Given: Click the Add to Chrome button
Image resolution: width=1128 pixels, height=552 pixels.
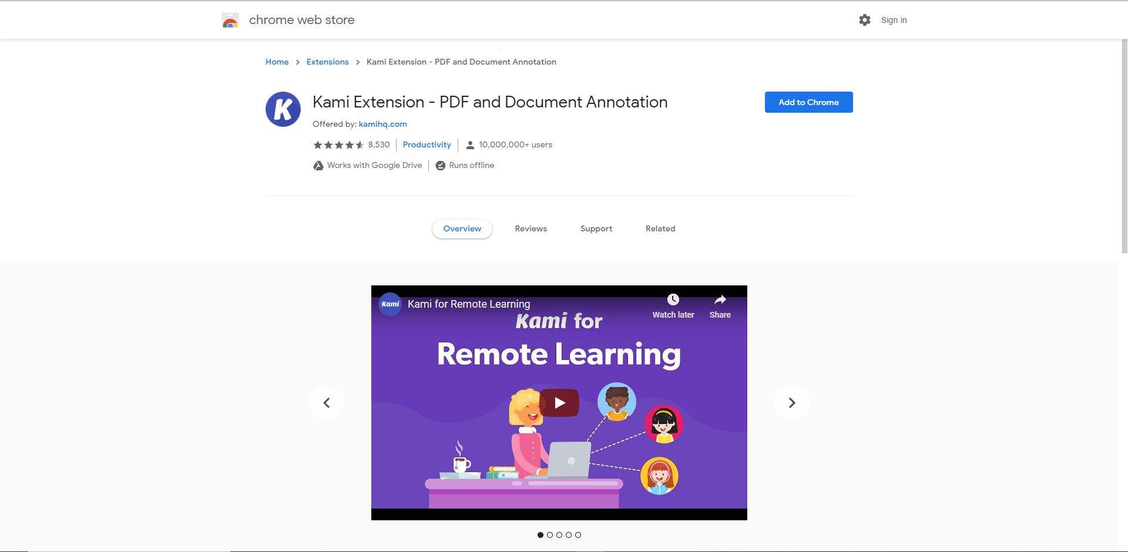Looking at the screenshot, I should 808,102.
